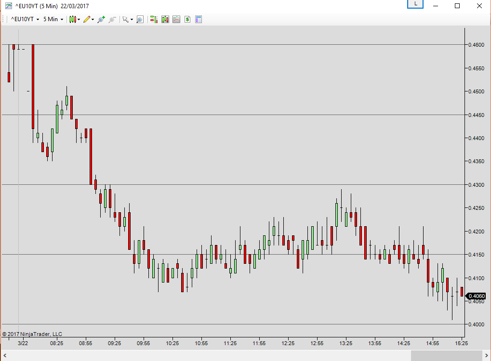Click the 10:25 time axis label
The height and width of the screenshot is (361, 491).
click(x=172, y=343)
